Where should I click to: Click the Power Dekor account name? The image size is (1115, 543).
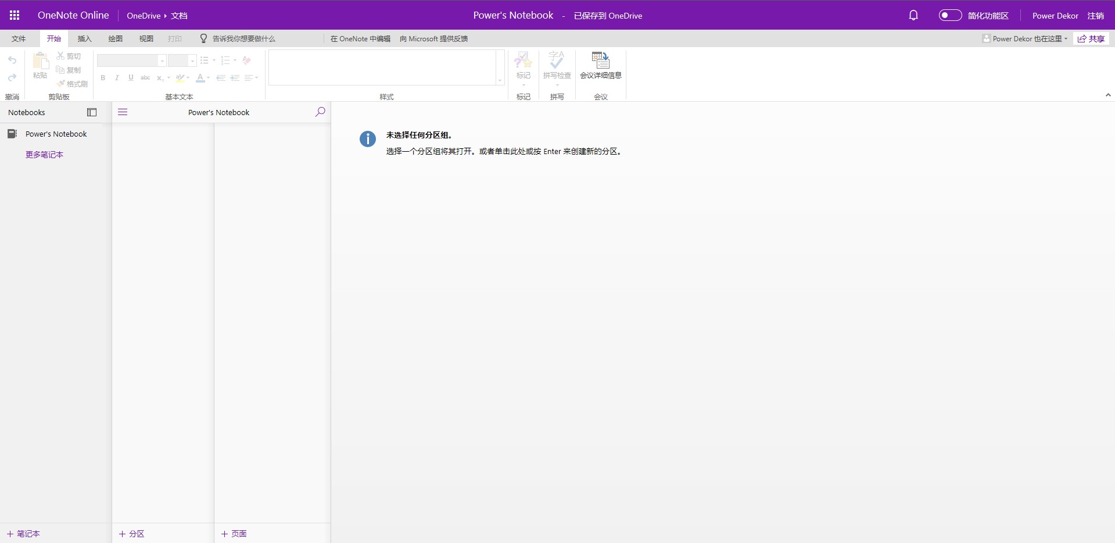(1055, 16)
